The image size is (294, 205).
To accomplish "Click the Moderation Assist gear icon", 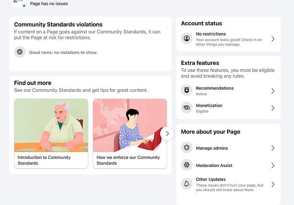I will (187, 165).
